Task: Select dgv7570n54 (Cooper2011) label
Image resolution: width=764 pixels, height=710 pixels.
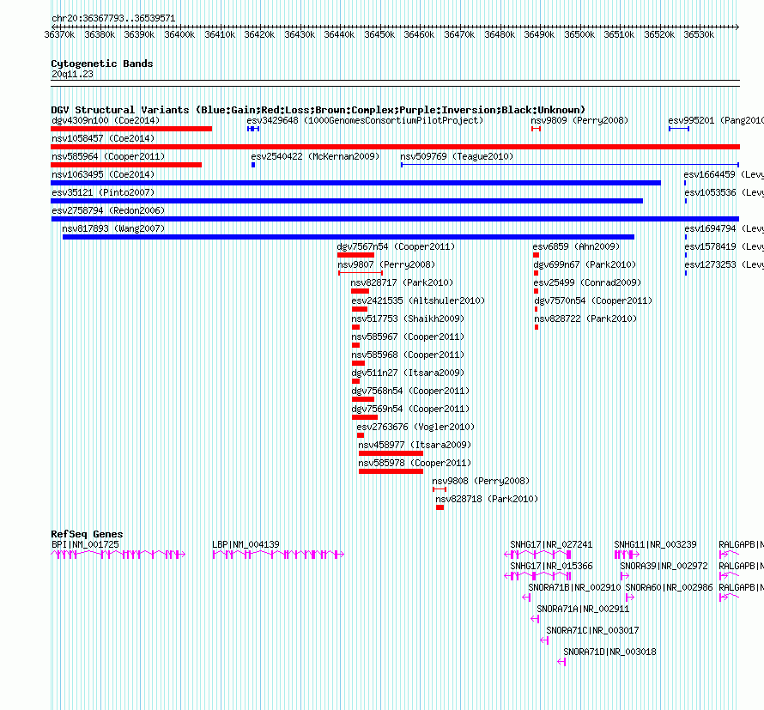Action: (593, 300)
